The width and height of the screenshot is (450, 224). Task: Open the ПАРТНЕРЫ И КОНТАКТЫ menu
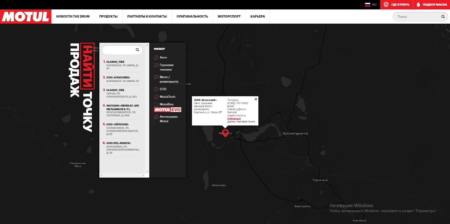(x=147, y=16)
